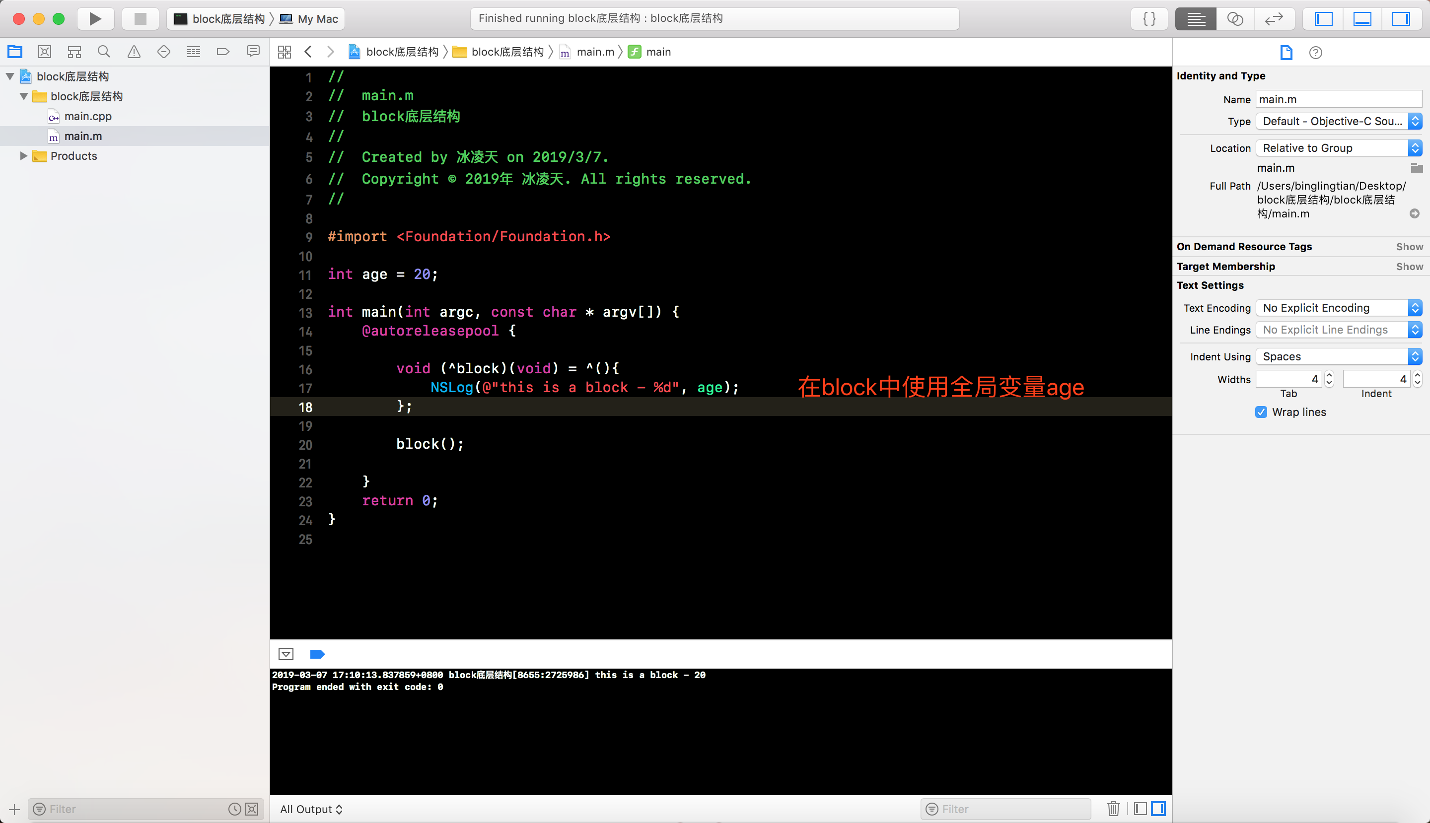Open the Issue navigator warning icon
This screenshot has width=1430, height=823.
click(x=134, y=52)
